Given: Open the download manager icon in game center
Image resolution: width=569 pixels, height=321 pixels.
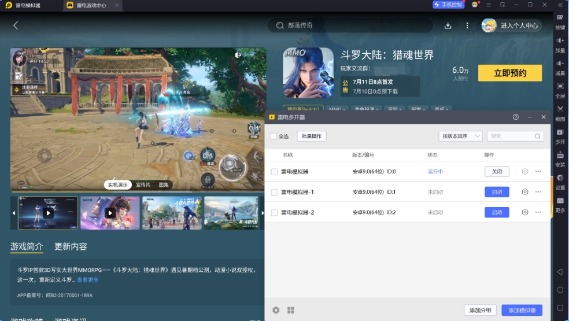Looking at the screenshot, I should tap(448, 25).
